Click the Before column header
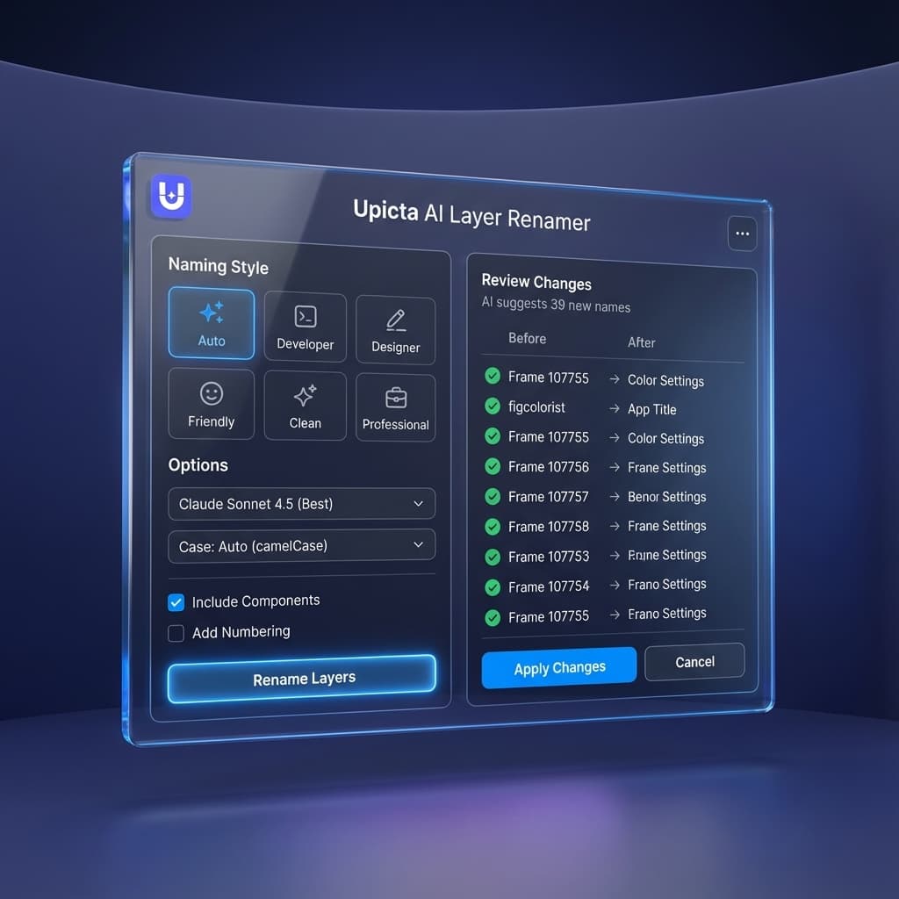This screenshot has height=899, width=899. [527, 339]
